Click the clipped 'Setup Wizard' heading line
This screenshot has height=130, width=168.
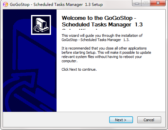click(80, 29)
